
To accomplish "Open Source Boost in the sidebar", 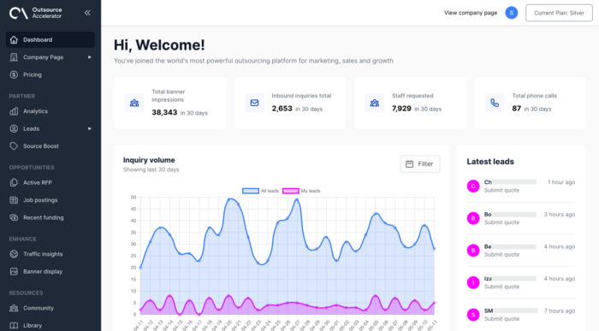I will pyautogui.click(x=50, y=146).
